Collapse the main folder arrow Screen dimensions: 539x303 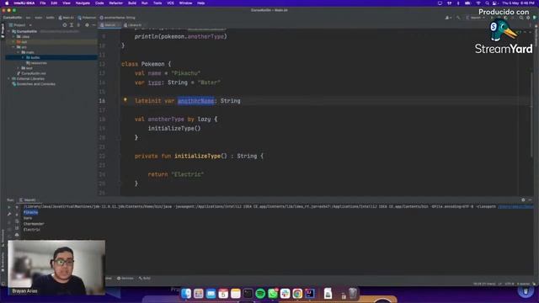[19, 52]
